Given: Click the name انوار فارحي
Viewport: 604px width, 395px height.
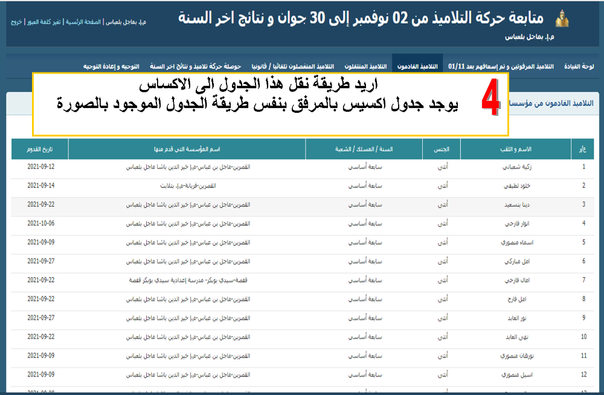Looking at the screenshot, I should point(517,223).
